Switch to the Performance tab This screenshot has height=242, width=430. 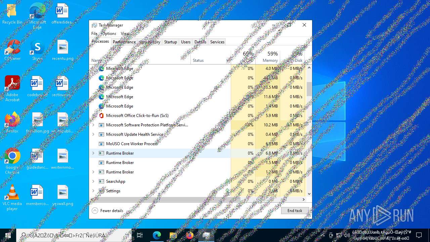click(x=124, y=42)
